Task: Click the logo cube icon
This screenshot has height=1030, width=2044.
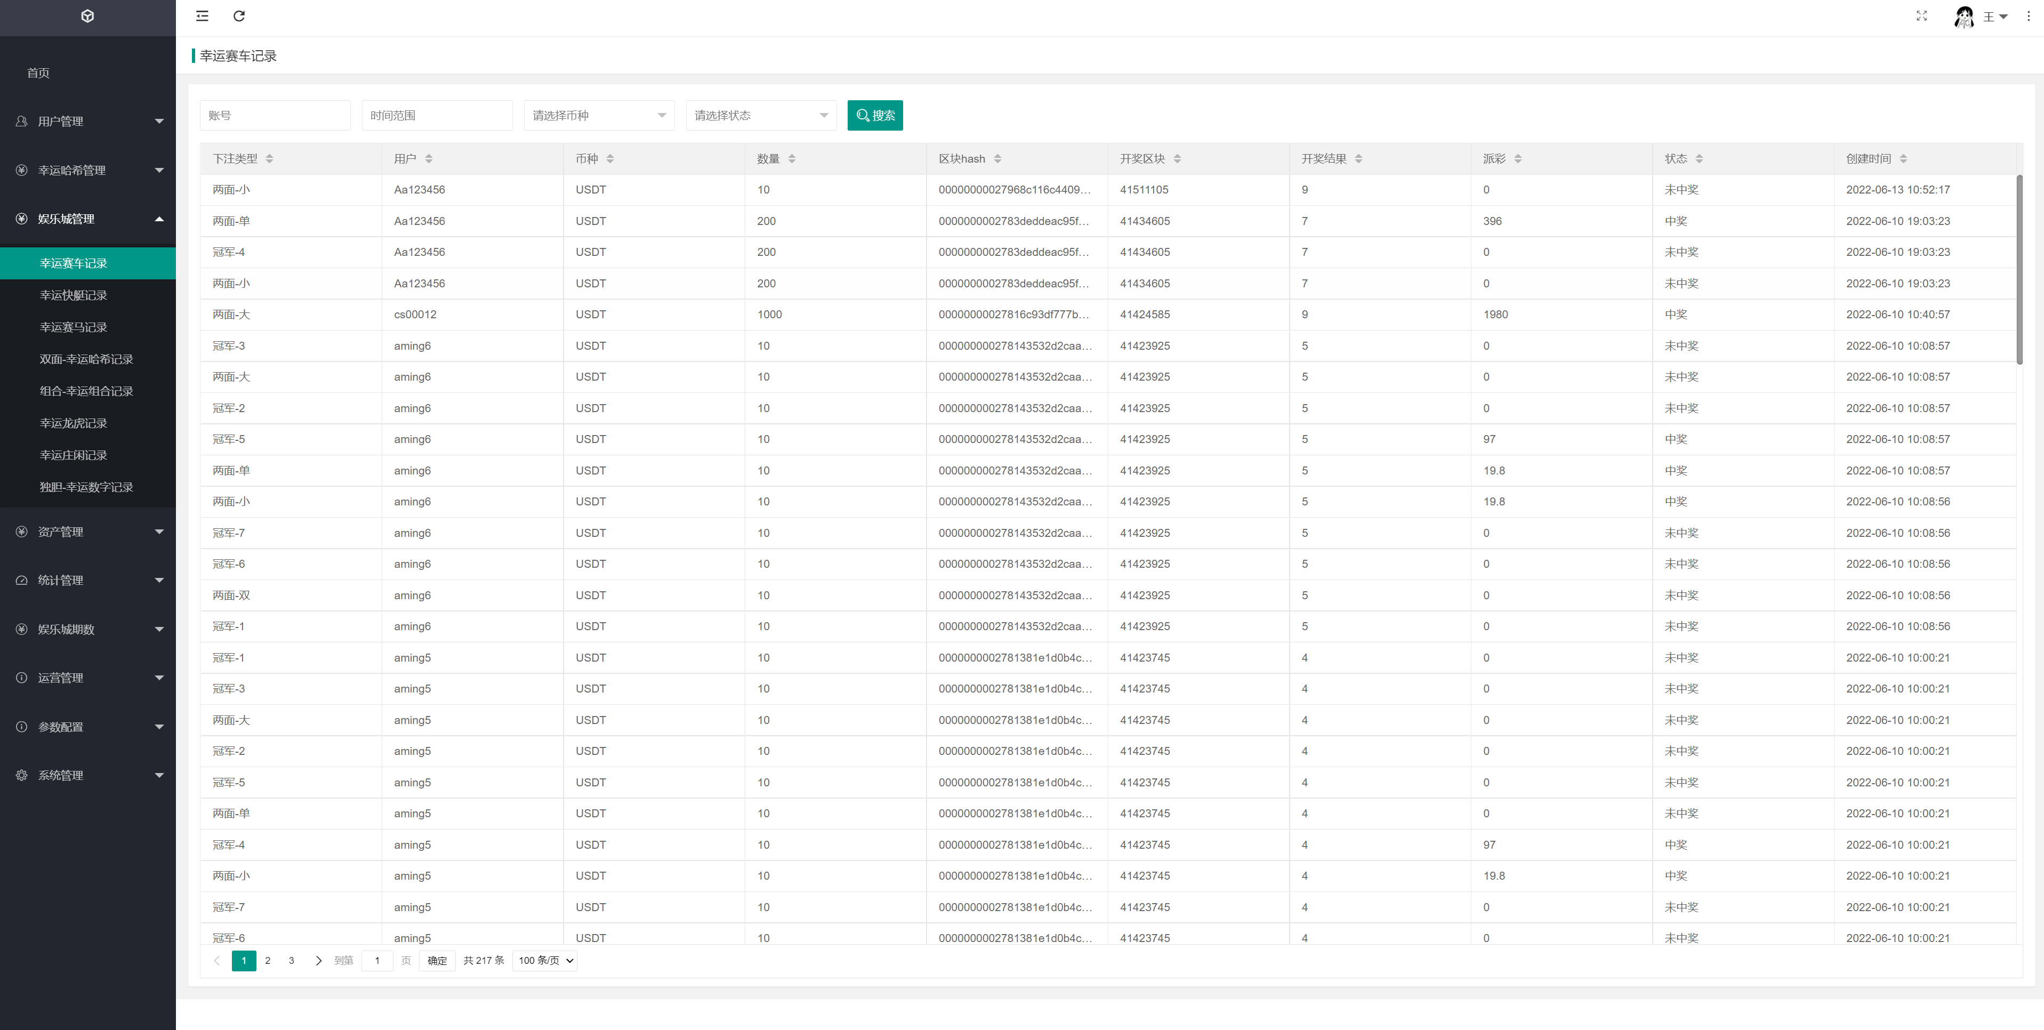Action: pos(87,16)
